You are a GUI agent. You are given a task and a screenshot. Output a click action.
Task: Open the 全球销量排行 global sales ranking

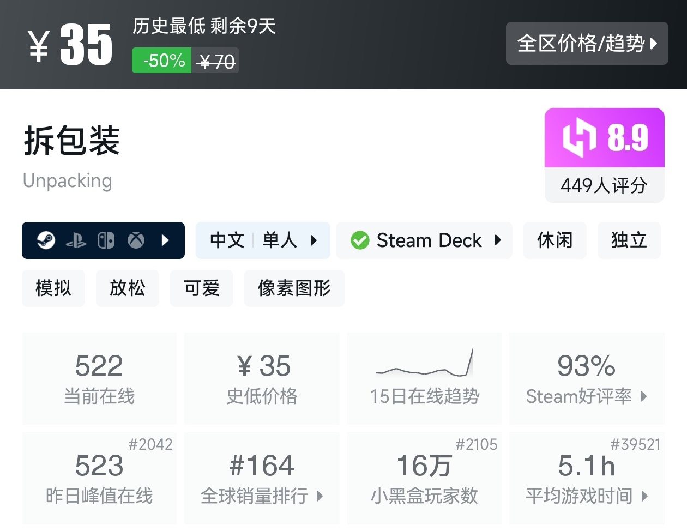(x=261, y=497)
